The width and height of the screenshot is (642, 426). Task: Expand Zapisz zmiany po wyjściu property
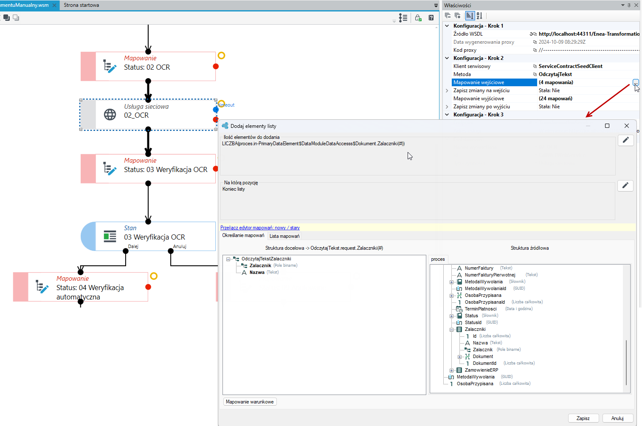click(447, 107)
